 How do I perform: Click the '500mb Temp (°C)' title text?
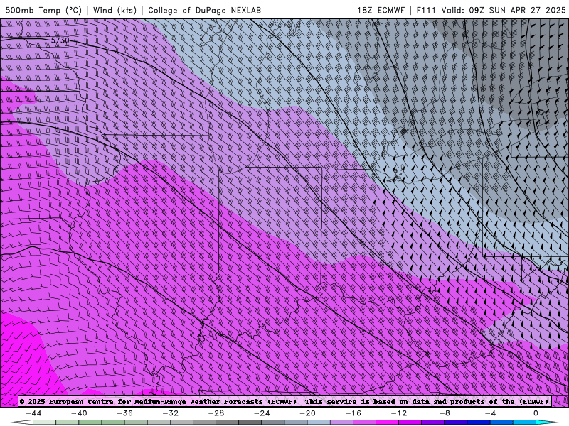pyautogui.click(x=44, y=10)
